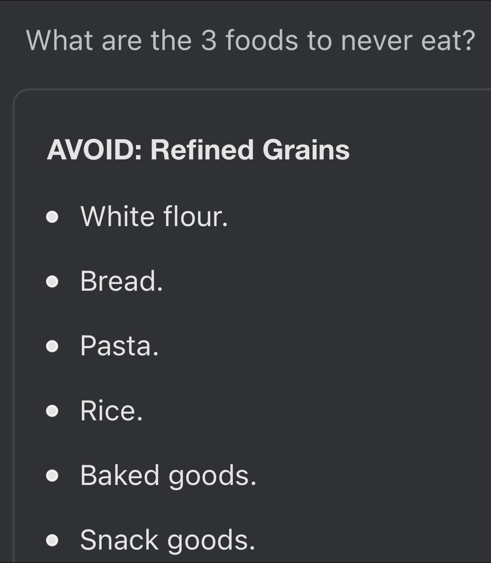The image size is (491, 563).
Task: Click the bullet next to Snack goods
Action: coord(52,541)
